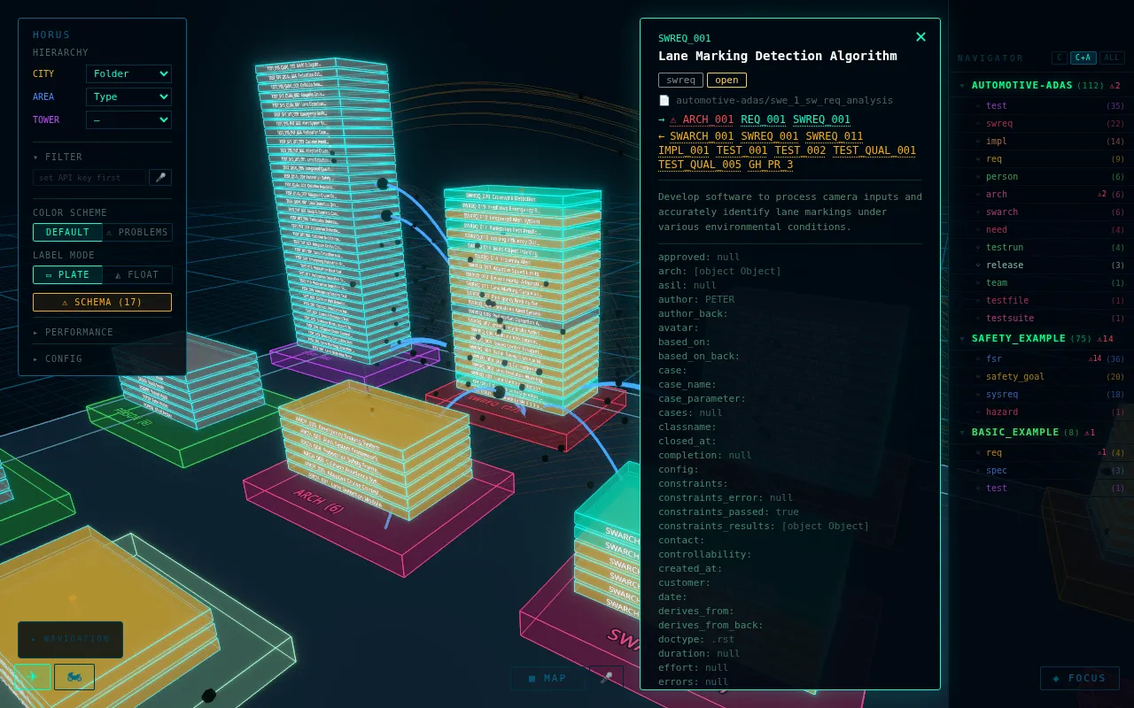Click the filter text input field
The image size is (1134, 708).
(89, 177)
